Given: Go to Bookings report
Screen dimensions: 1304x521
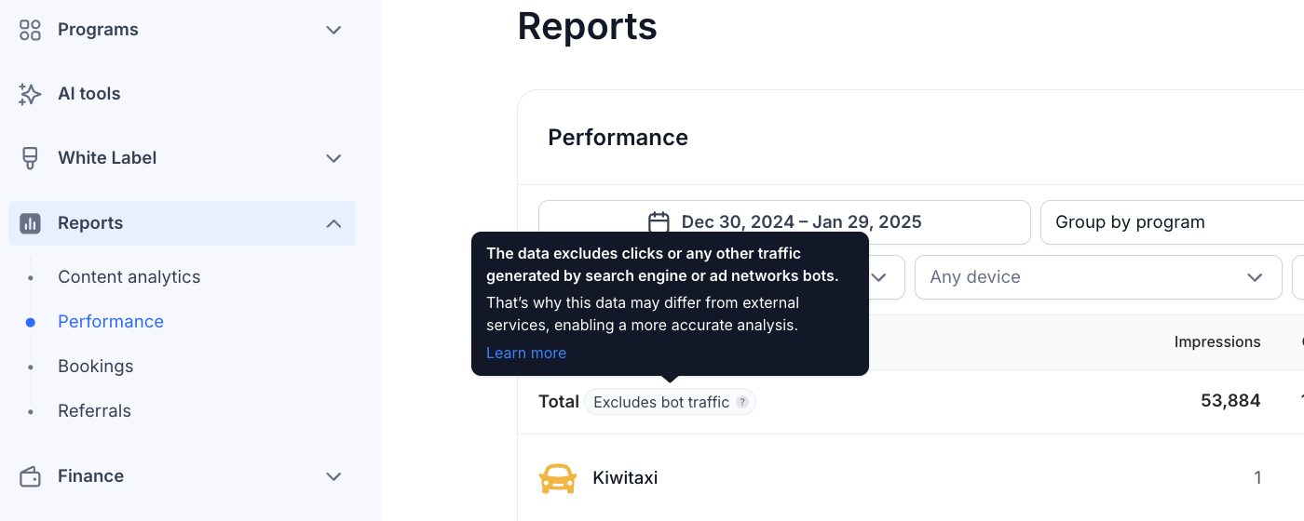Looking at the screenshot, I should click(96, 367).
